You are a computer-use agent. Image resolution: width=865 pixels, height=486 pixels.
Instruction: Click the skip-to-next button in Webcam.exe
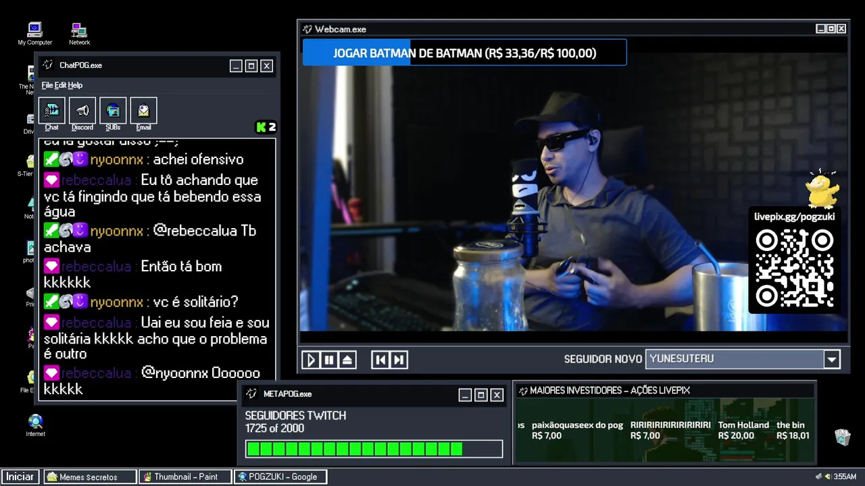pos(399,360)
